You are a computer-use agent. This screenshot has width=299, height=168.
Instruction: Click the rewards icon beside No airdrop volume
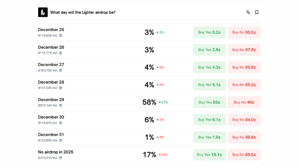pos(61,158)
